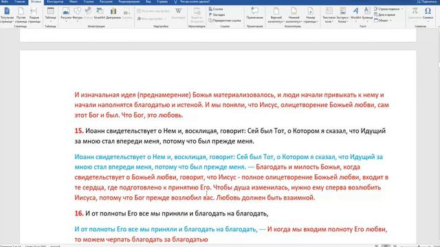Viewport: 440px width, 247px height.
Task: Insert a Comment (Примечание)
Action: [254, 14]
